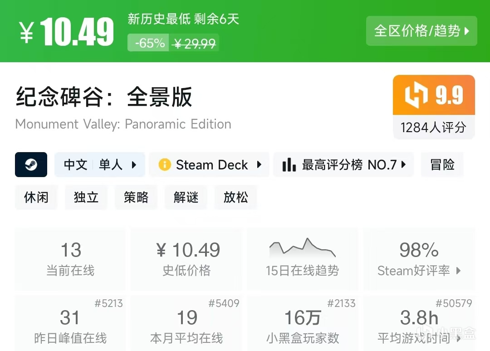Click the orange info icon beside Steam Deck

coord(164,164)
